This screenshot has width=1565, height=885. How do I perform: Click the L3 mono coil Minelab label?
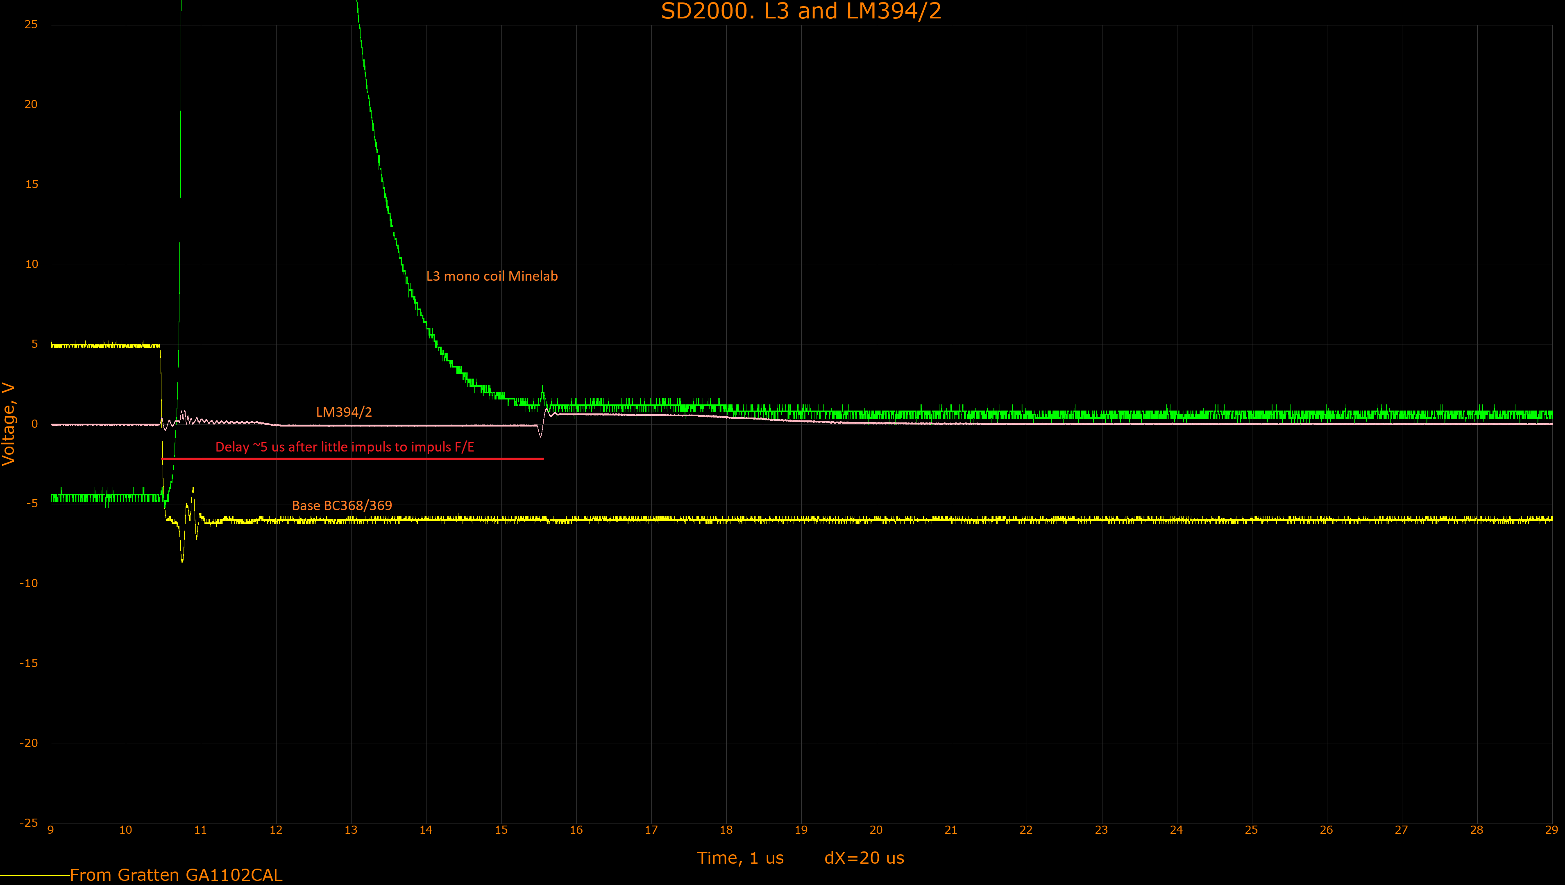pyautogui.click(x=492, y=276)
